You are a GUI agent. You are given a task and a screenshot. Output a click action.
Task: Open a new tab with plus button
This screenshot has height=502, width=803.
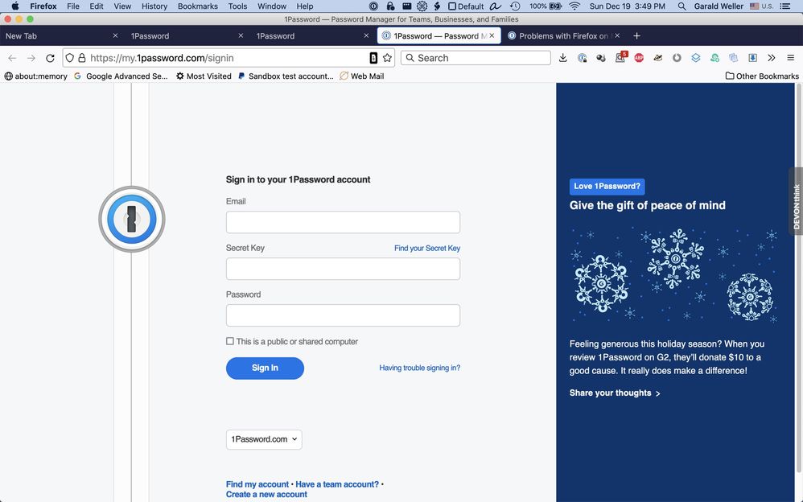tap(636, 35)
